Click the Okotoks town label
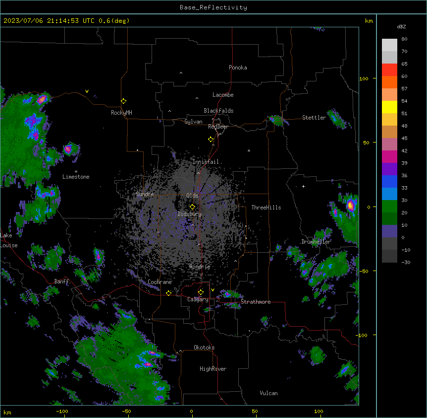 (204, 348)
